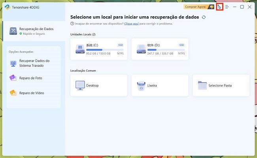Screen dimensions: 257x158
Task: Open Recuperar Dados do Sistema Travado
Action: (34, 63)
